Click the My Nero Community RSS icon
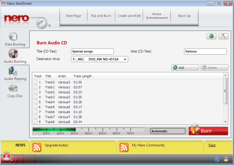234x165 pixels. [x=124, y=147]
